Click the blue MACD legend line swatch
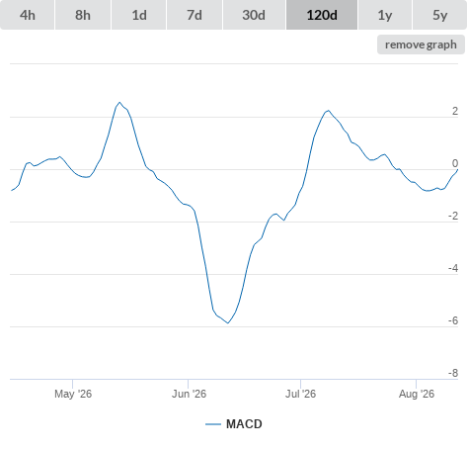The width and height of the screenshot is (468, 450). click(x=213, y=424)
